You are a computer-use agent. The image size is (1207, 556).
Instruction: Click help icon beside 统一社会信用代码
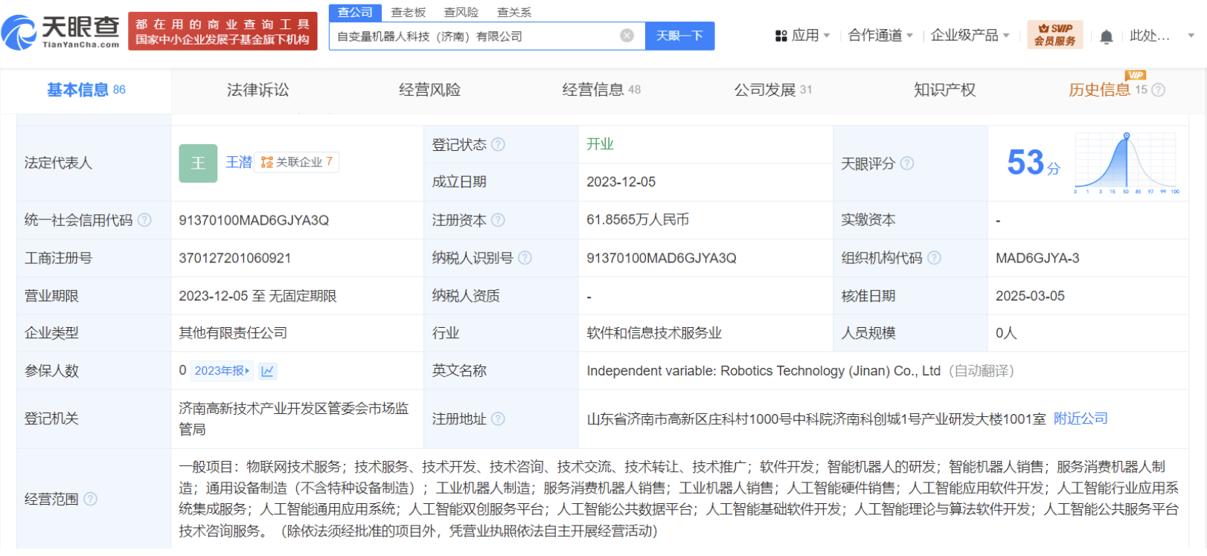(145, 220)
